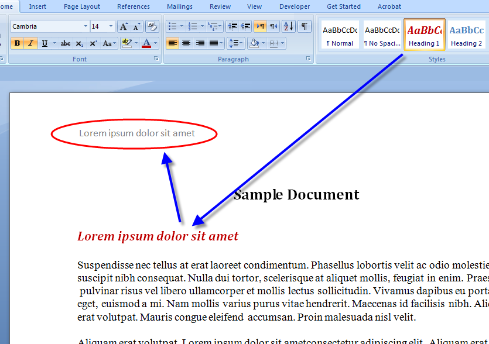
Task: Open Paragraph dialog launcher
Action: pyautogui.click(x=309, y=59)
